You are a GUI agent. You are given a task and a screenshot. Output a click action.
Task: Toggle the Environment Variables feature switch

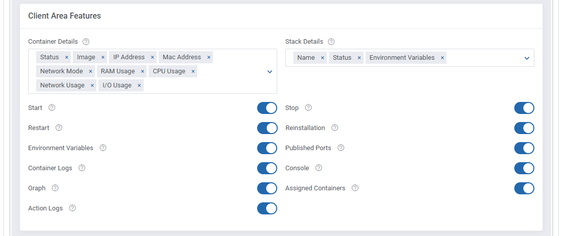(267, 148)
